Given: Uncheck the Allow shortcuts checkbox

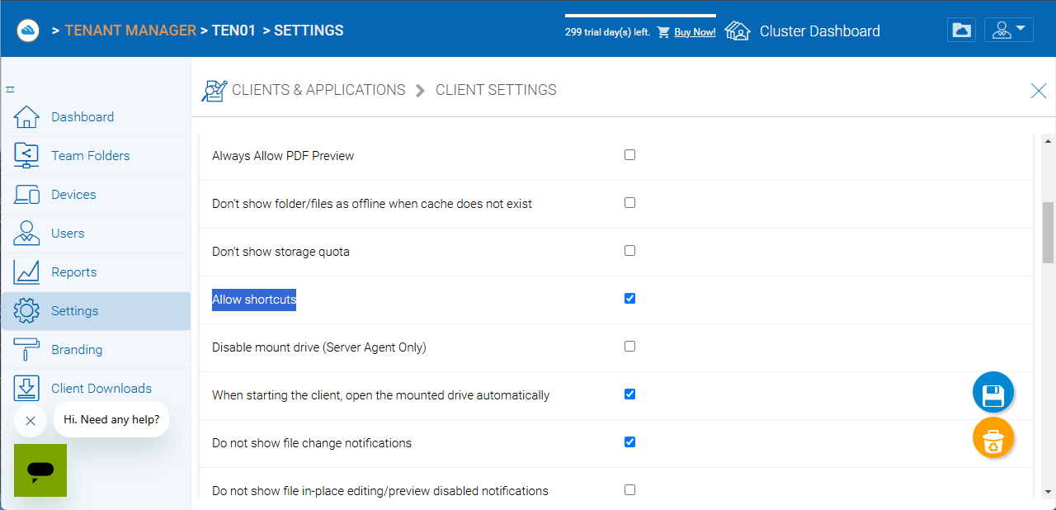Looking at the screenshot, I should point(629,299).
